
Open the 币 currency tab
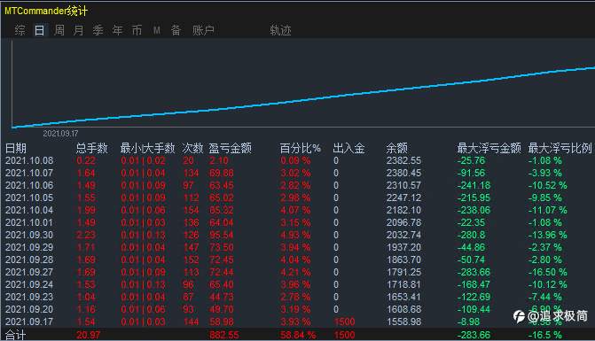click(x=137, y=30)
